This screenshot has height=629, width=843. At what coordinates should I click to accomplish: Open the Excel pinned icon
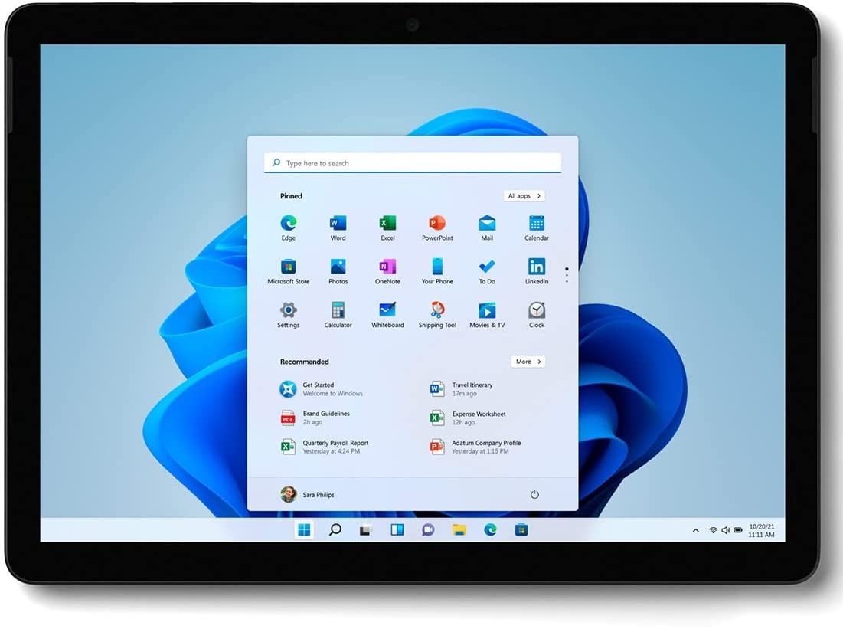[387, 228]
